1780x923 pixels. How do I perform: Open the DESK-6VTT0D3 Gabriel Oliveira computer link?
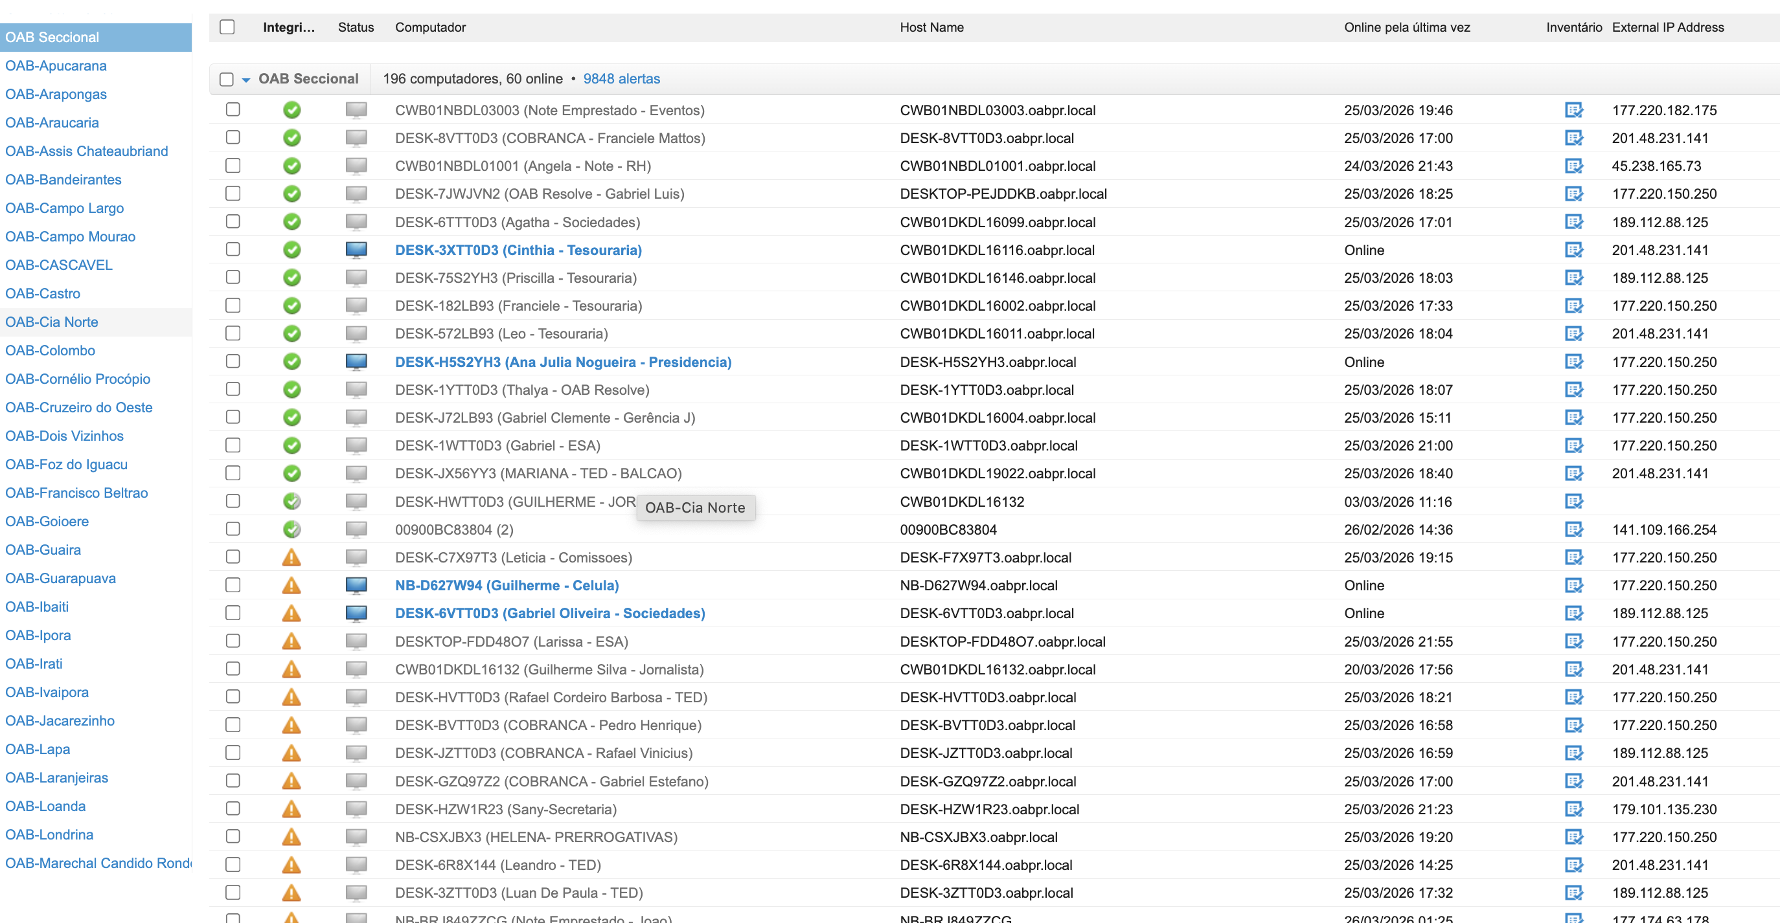(x=549, y=613)
